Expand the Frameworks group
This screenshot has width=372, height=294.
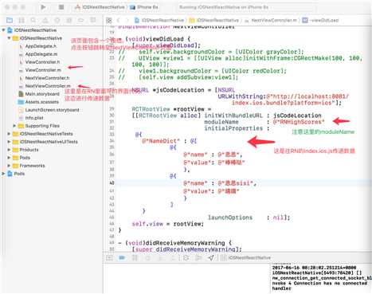tap(9, 166)
